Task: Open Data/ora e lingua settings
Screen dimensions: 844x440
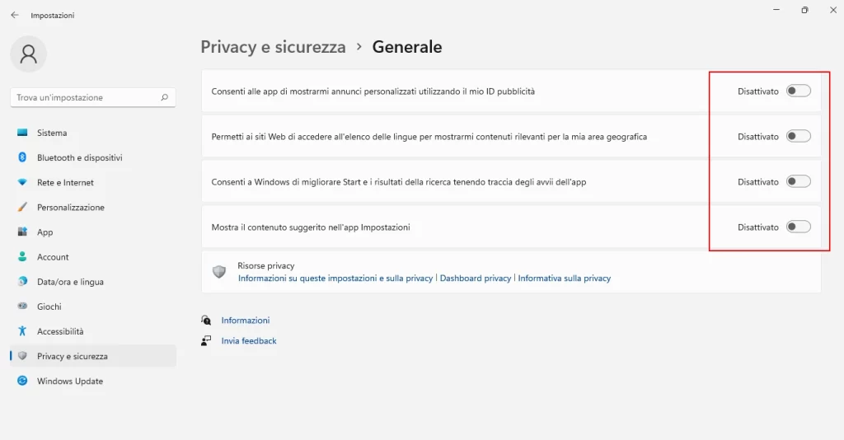Action: tap(93, 281)
